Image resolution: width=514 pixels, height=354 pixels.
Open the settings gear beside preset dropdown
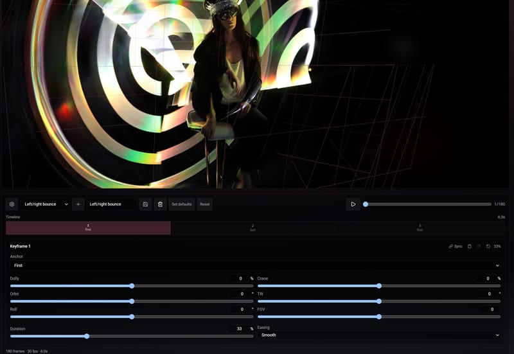pos(12,204)
